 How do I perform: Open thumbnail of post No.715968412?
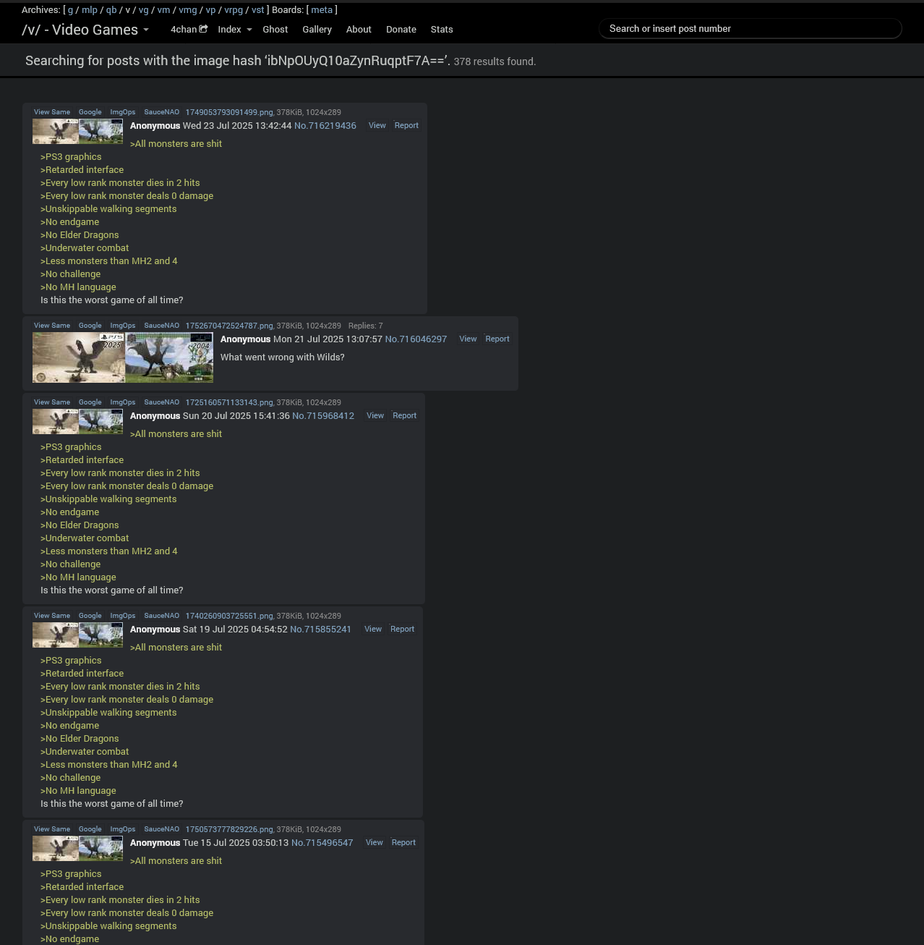pos(77,422)
